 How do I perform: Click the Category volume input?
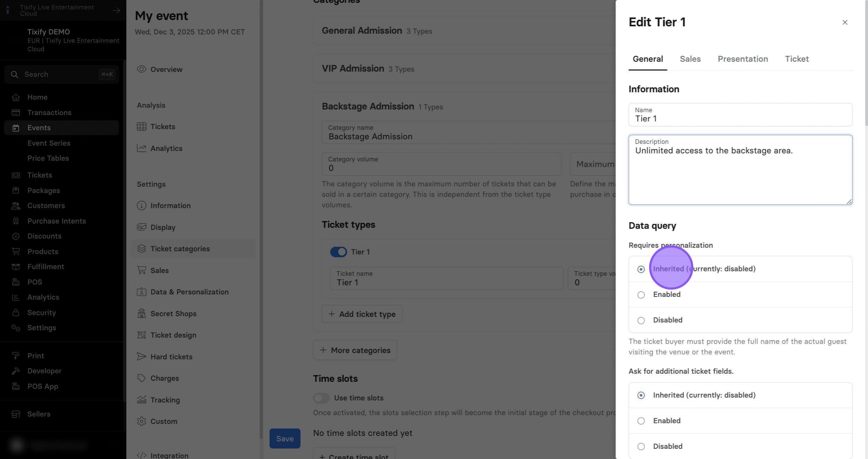click(442, 164)
